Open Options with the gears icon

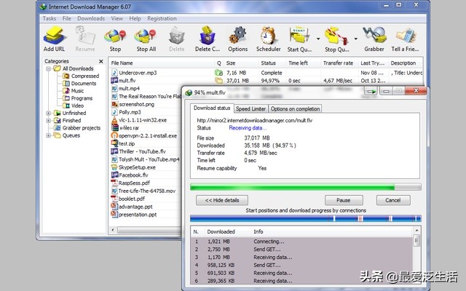(x=237, y=35)
